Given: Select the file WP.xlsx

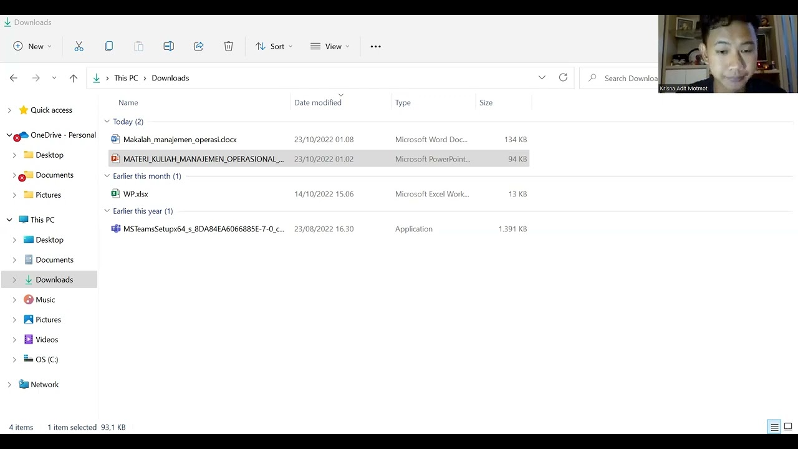Looking at the screenshot, I should [x=136, y=194].
